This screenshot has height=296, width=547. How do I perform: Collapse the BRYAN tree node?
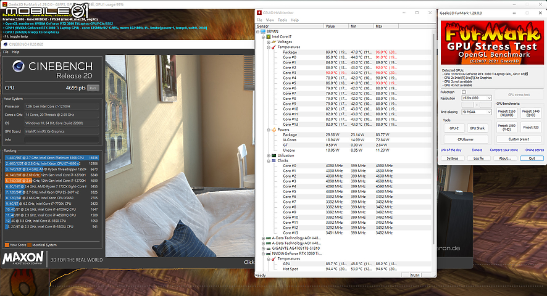pyautogui.click(x=258, y=31)
